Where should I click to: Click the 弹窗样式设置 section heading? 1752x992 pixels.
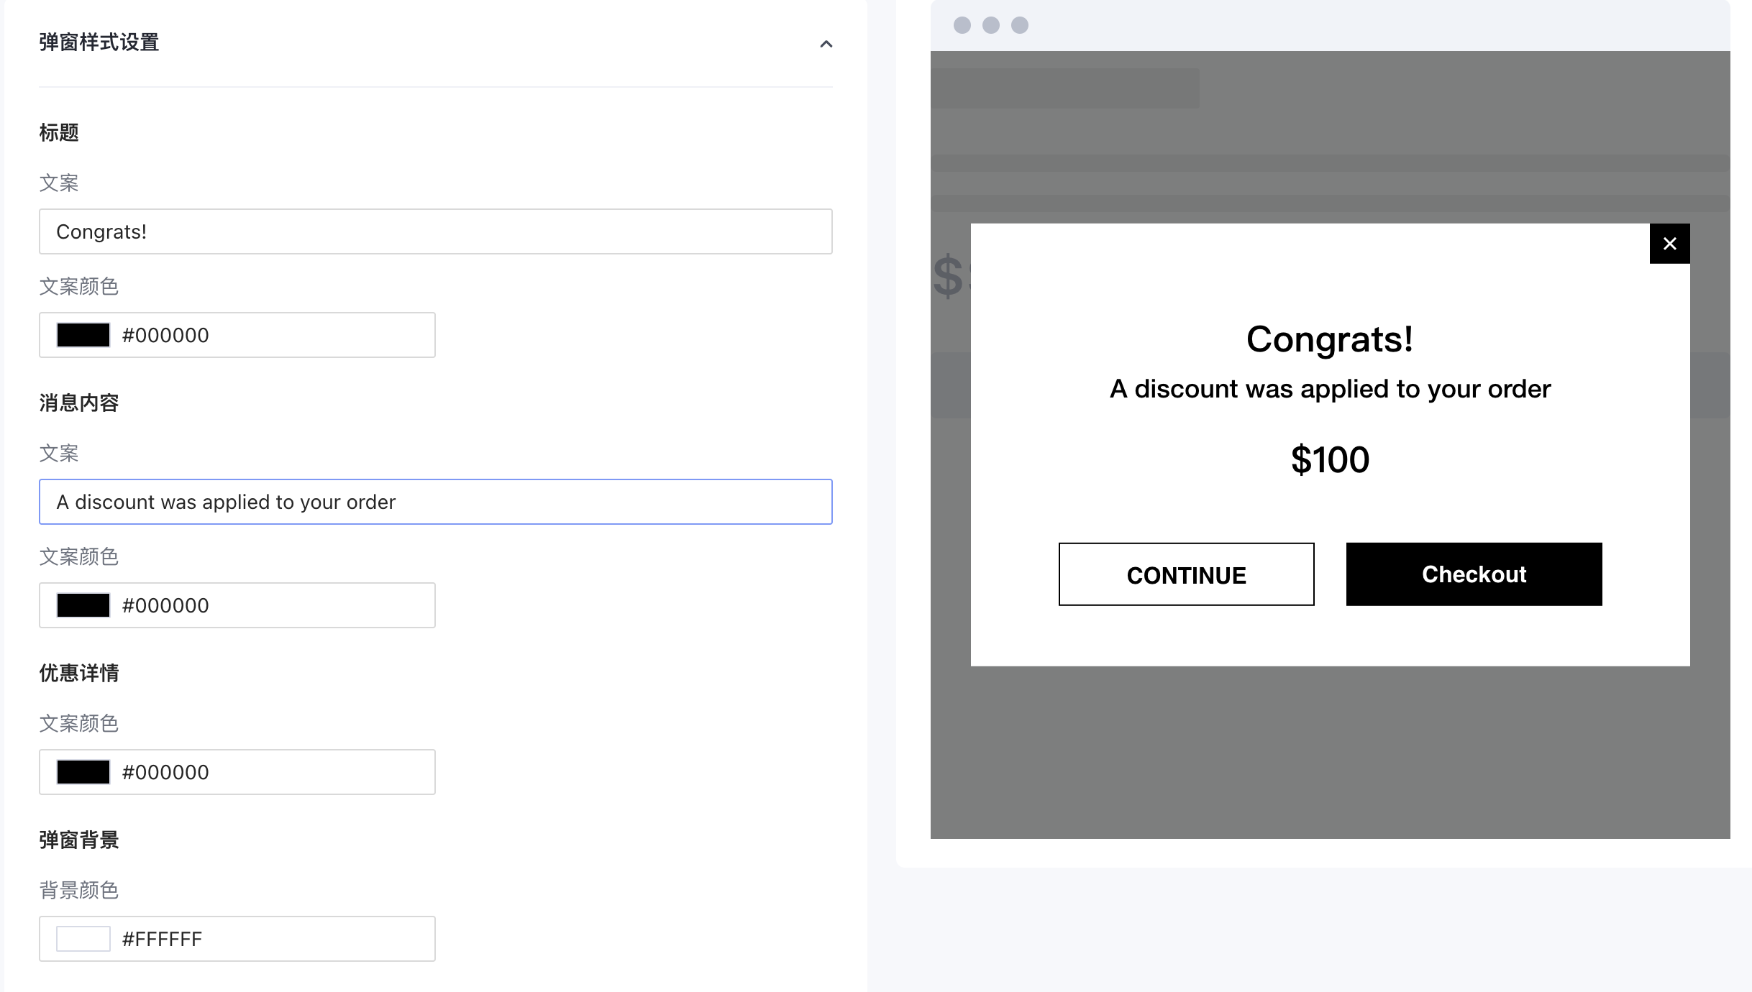pyautogui.click(x=99, y=42)
